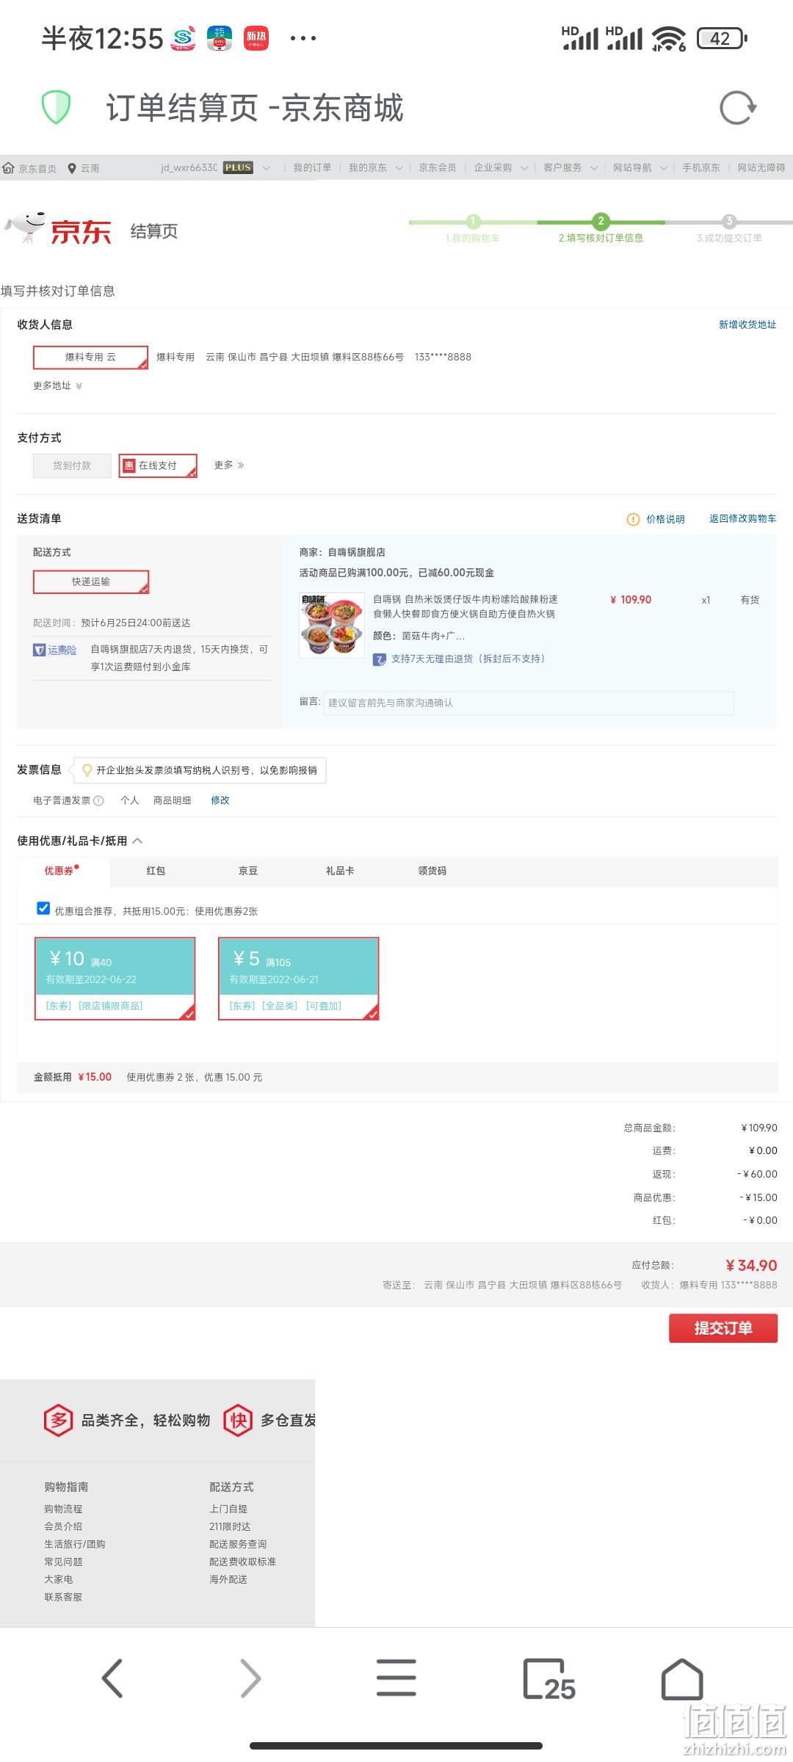
Task: Choose 货到付款 payment option
Action: pyautogui.click(x=72, y=465)
